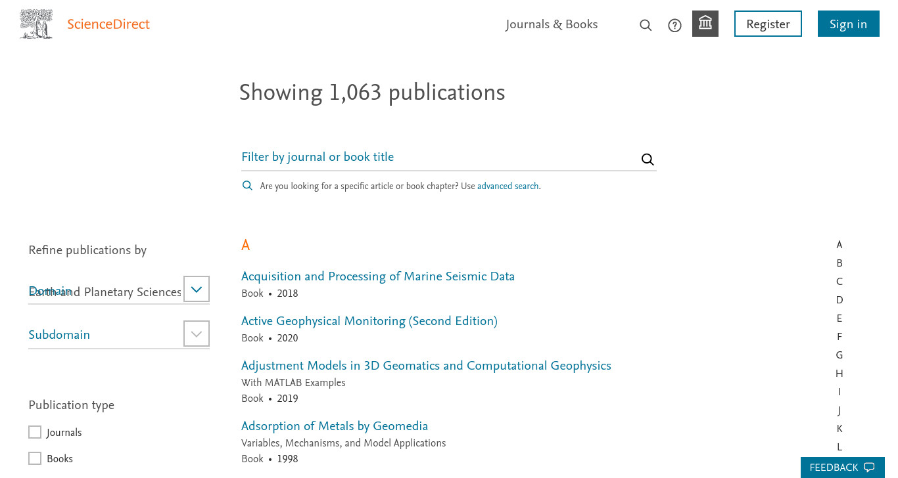This screenshot has width=898, height=478.
Task: Jump to letter G in alphabet index
Action: point(839,355)
